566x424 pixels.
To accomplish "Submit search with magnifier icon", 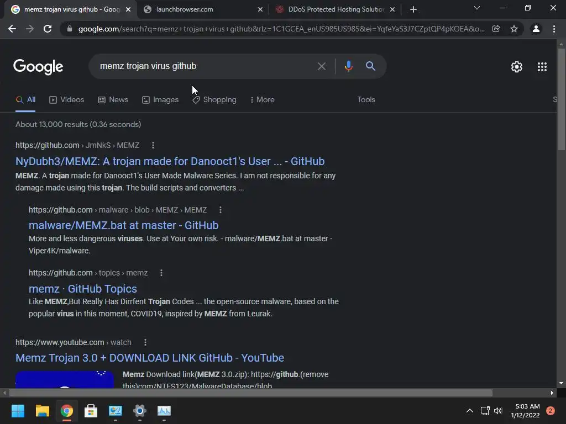I will click(x=370, y=66).
